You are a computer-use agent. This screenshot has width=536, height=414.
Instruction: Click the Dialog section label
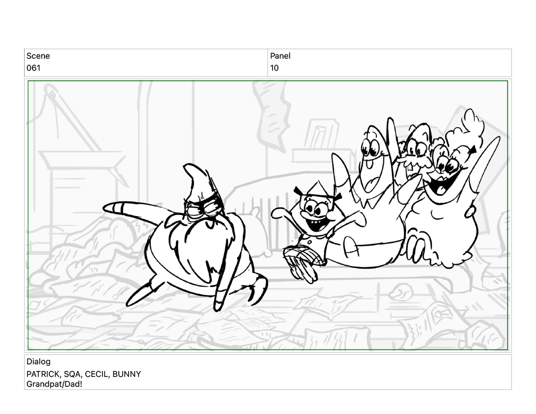38,362
